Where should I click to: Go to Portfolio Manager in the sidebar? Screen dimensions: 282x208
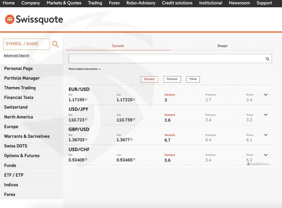pos(22,78)
